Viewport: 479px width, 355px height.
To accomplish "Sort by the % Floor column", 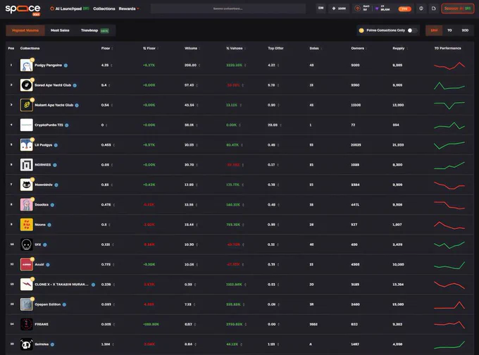I will tap(150, 49).
